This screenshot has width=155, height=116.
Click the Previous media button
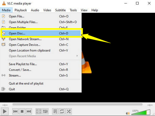[x=15, y=111]
